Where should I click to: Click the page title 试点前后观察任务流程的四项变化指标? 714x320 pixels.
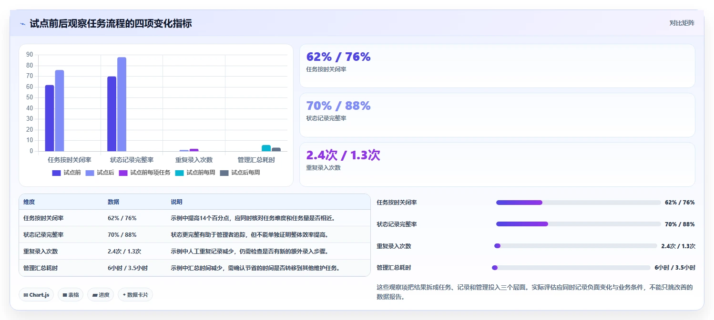(x=111, y=23)
